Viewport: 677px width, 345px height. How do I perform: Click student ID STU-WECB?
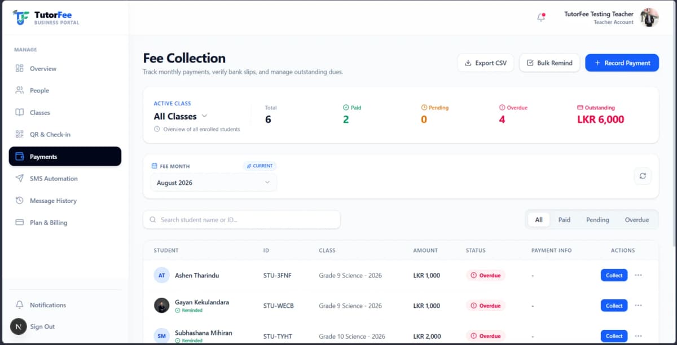[x=279, y=306]
